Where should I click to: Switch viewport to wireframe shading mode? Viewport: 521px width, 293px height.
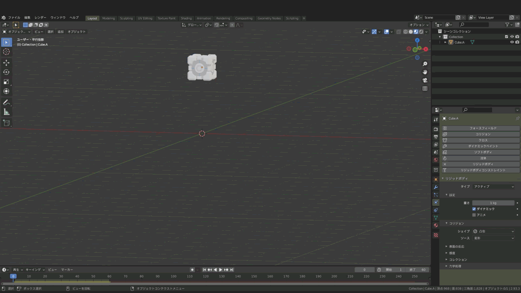pyautogui.click(x=405, y=32)
